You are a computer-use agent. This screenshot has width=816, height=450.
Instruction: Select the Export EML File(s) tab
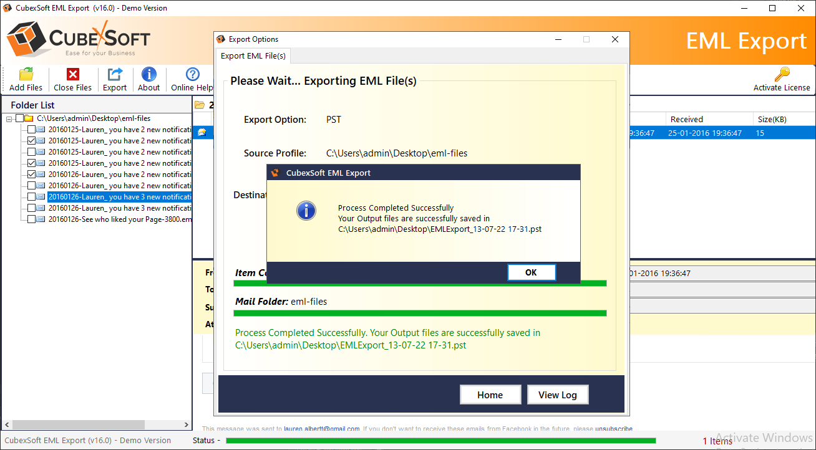click(x=253, y=55)
